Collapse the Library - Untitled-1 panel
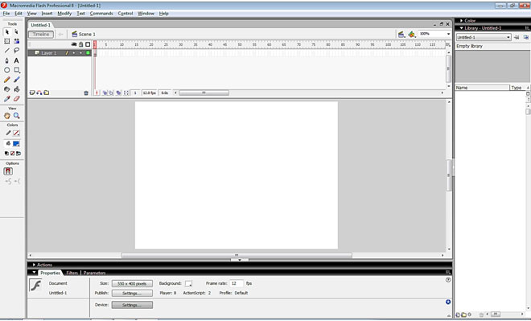 [461, 28]
